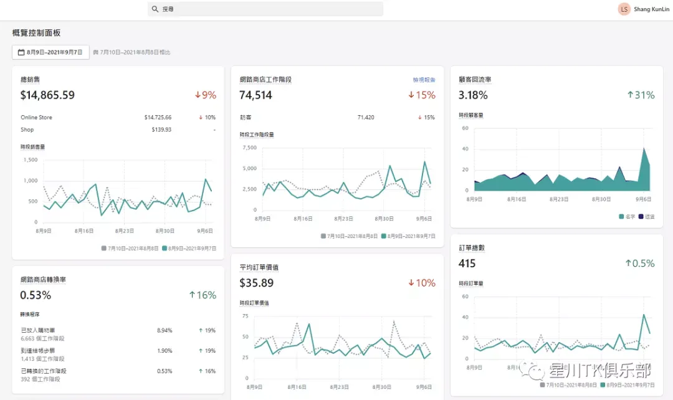Click teal legend swatch in 網路商店工作階段 chart
The image size is (673, 400).
(x=384, y=236)
